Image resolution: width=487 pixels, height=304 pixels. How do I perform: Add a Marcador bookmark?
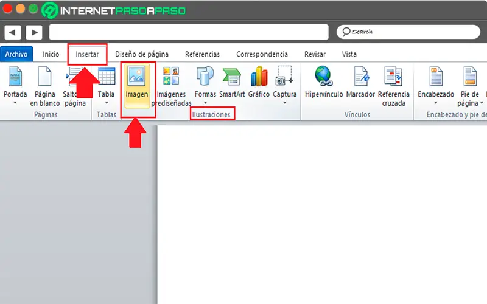point(360,82)
